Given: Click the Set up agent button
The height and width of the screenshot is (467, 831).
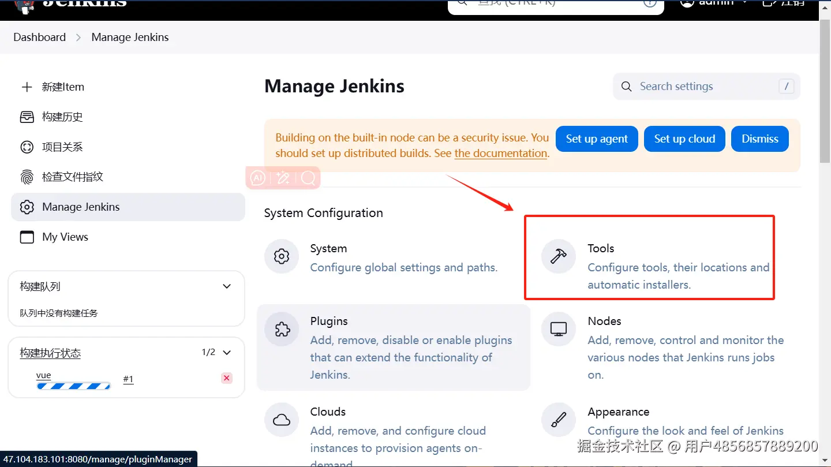Looking at the screenshot, I should tap(597, 139).
